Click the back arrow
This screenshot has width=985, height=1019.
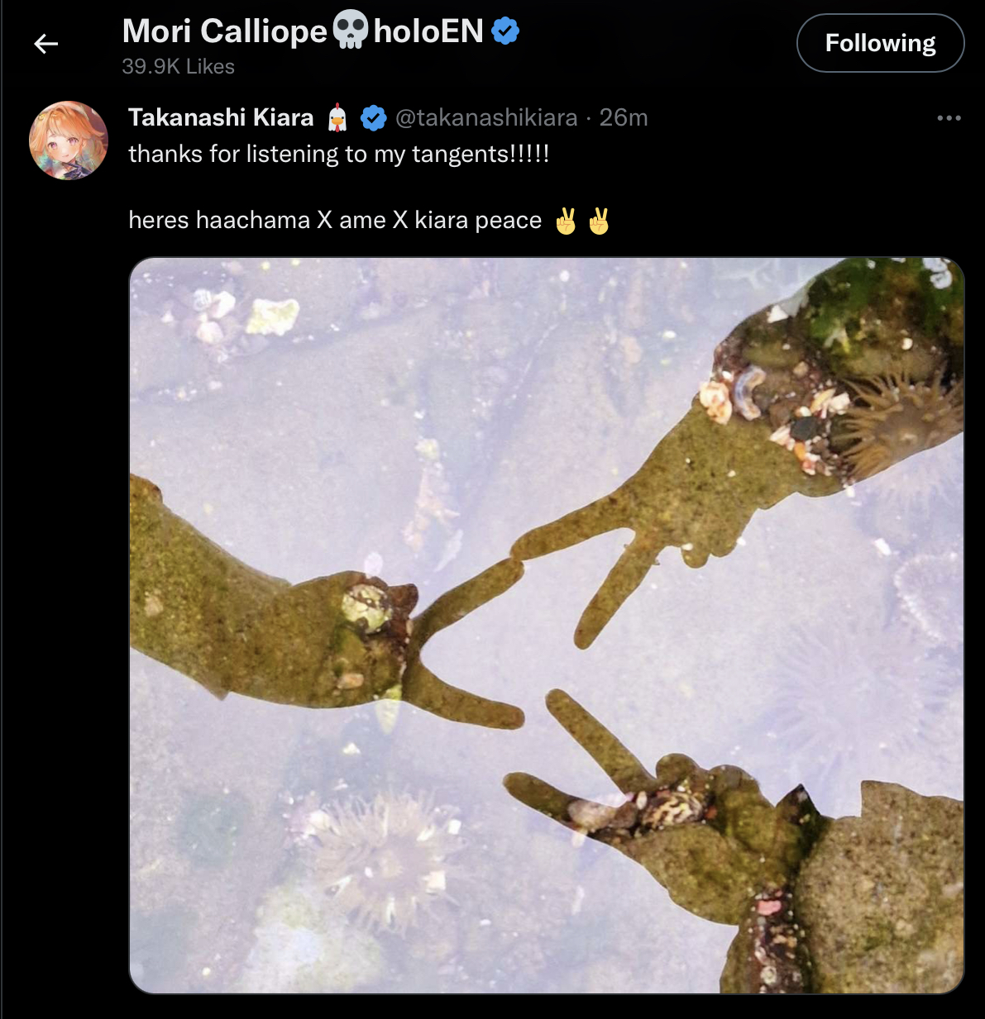[x=46, y=44]
